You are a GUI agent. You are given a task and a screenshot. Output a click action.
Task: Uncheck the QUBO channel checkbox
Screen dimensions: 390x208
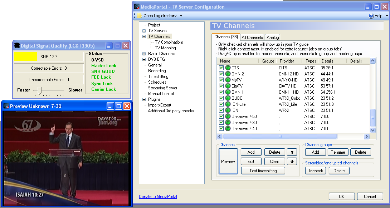(x=221, y=98)
